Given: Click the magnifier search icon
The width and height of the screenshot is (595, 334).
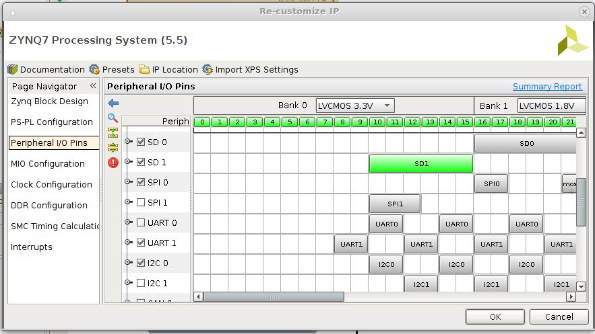Looking at the screenshot, I should tap(113, 118).
